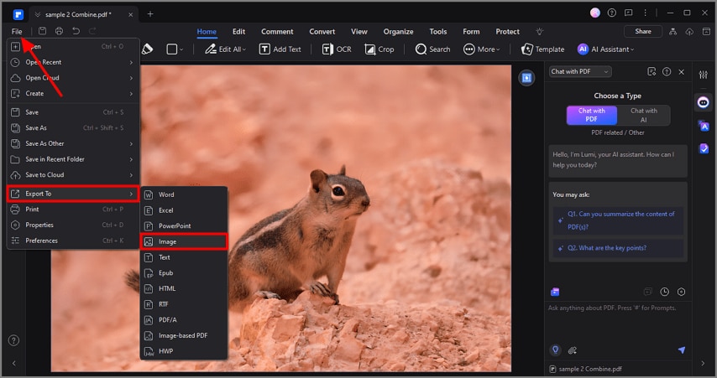The height and width of the screenshot is (378, 717).
Task: Open the Convert tab
Action: [x=322, y=32]
